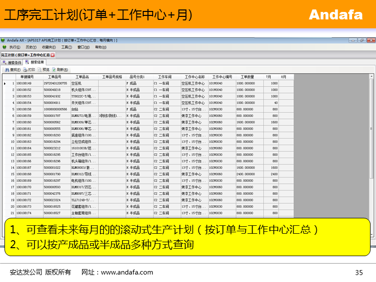Switch to the 搜索条件 tab
This screenshot has height=282, width=376.
tap(12, 63)
